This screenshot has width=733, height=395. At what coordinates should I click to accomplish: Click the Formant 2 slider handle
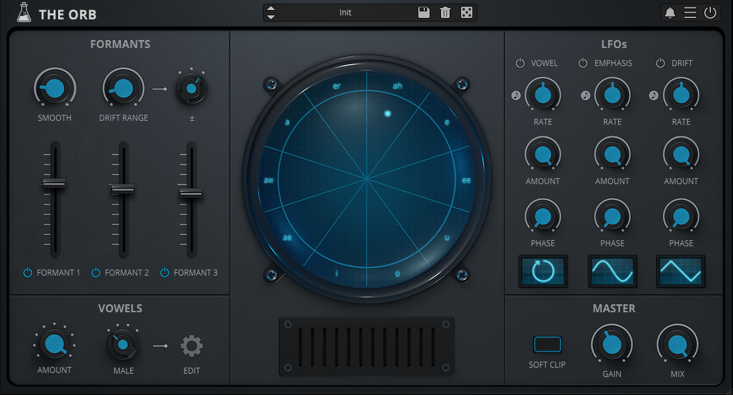(123, 189)
